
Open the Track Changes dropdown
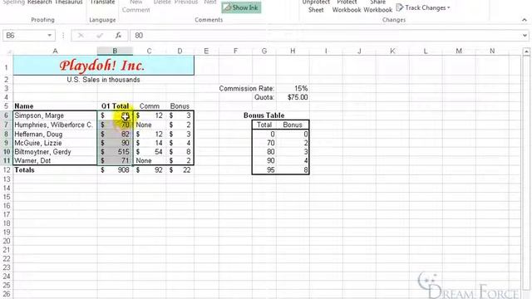pos(423,7)
